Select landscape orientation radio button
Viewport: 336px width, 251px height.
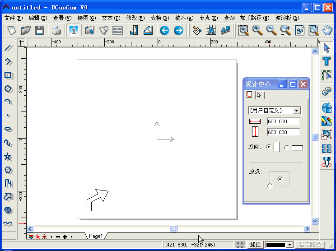(286, 148)
